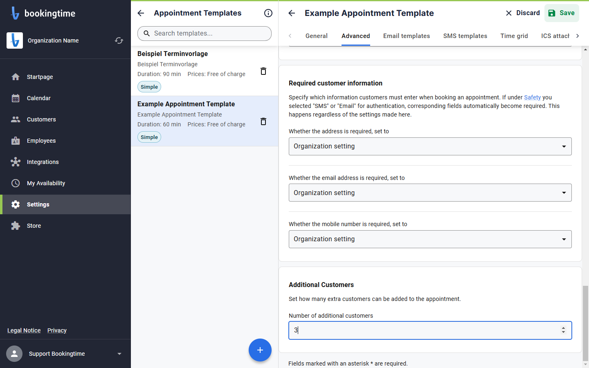Show info for Appointment Templates
589x368 pixels.
click(268, 13)
